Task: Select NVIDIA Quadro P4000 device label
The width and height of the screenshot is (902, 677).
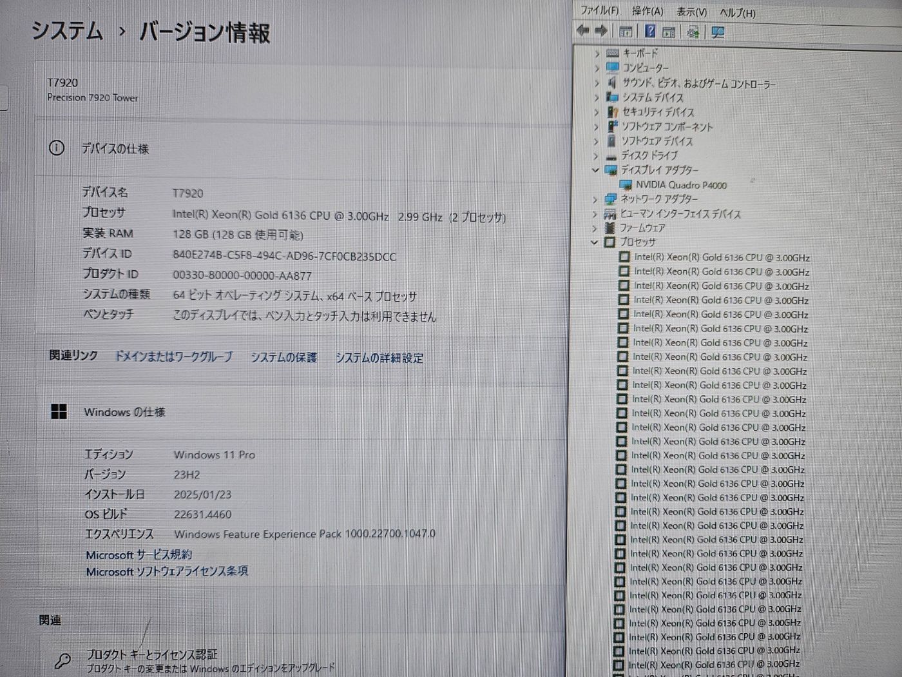Action: point(682,185)
